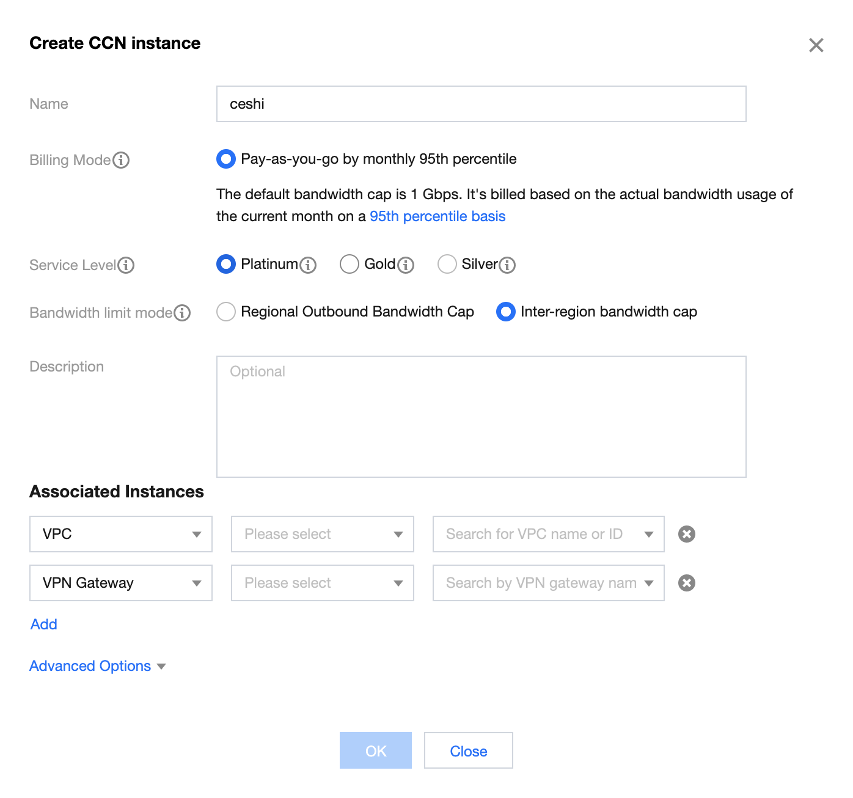Click the info icon beside Gold
This screenshot has height=798, width=853.
click(406, 265)
